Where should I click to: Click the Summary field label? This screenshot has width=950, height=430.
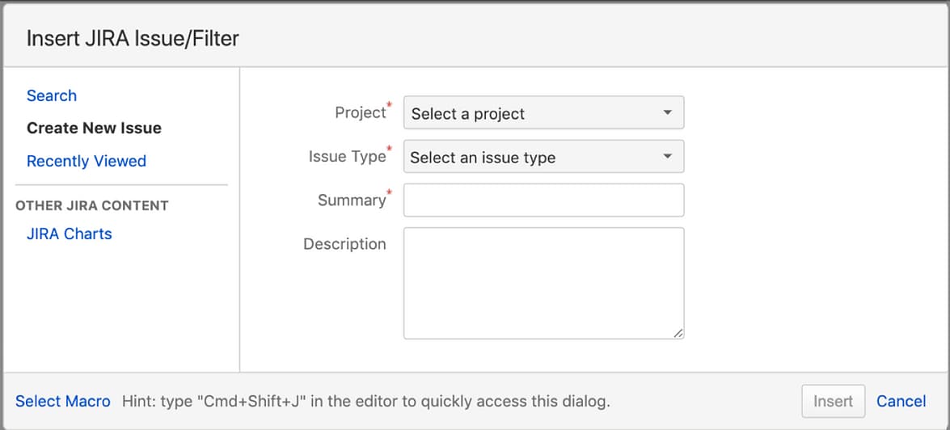[x=352, y=200]
